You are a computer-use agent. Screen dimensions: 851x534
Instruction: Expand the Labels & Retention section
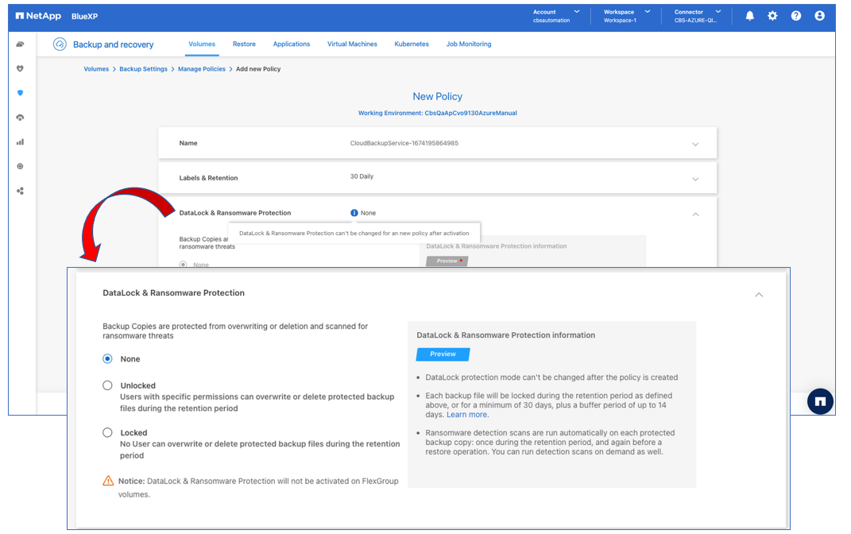(x=695, y=179)
